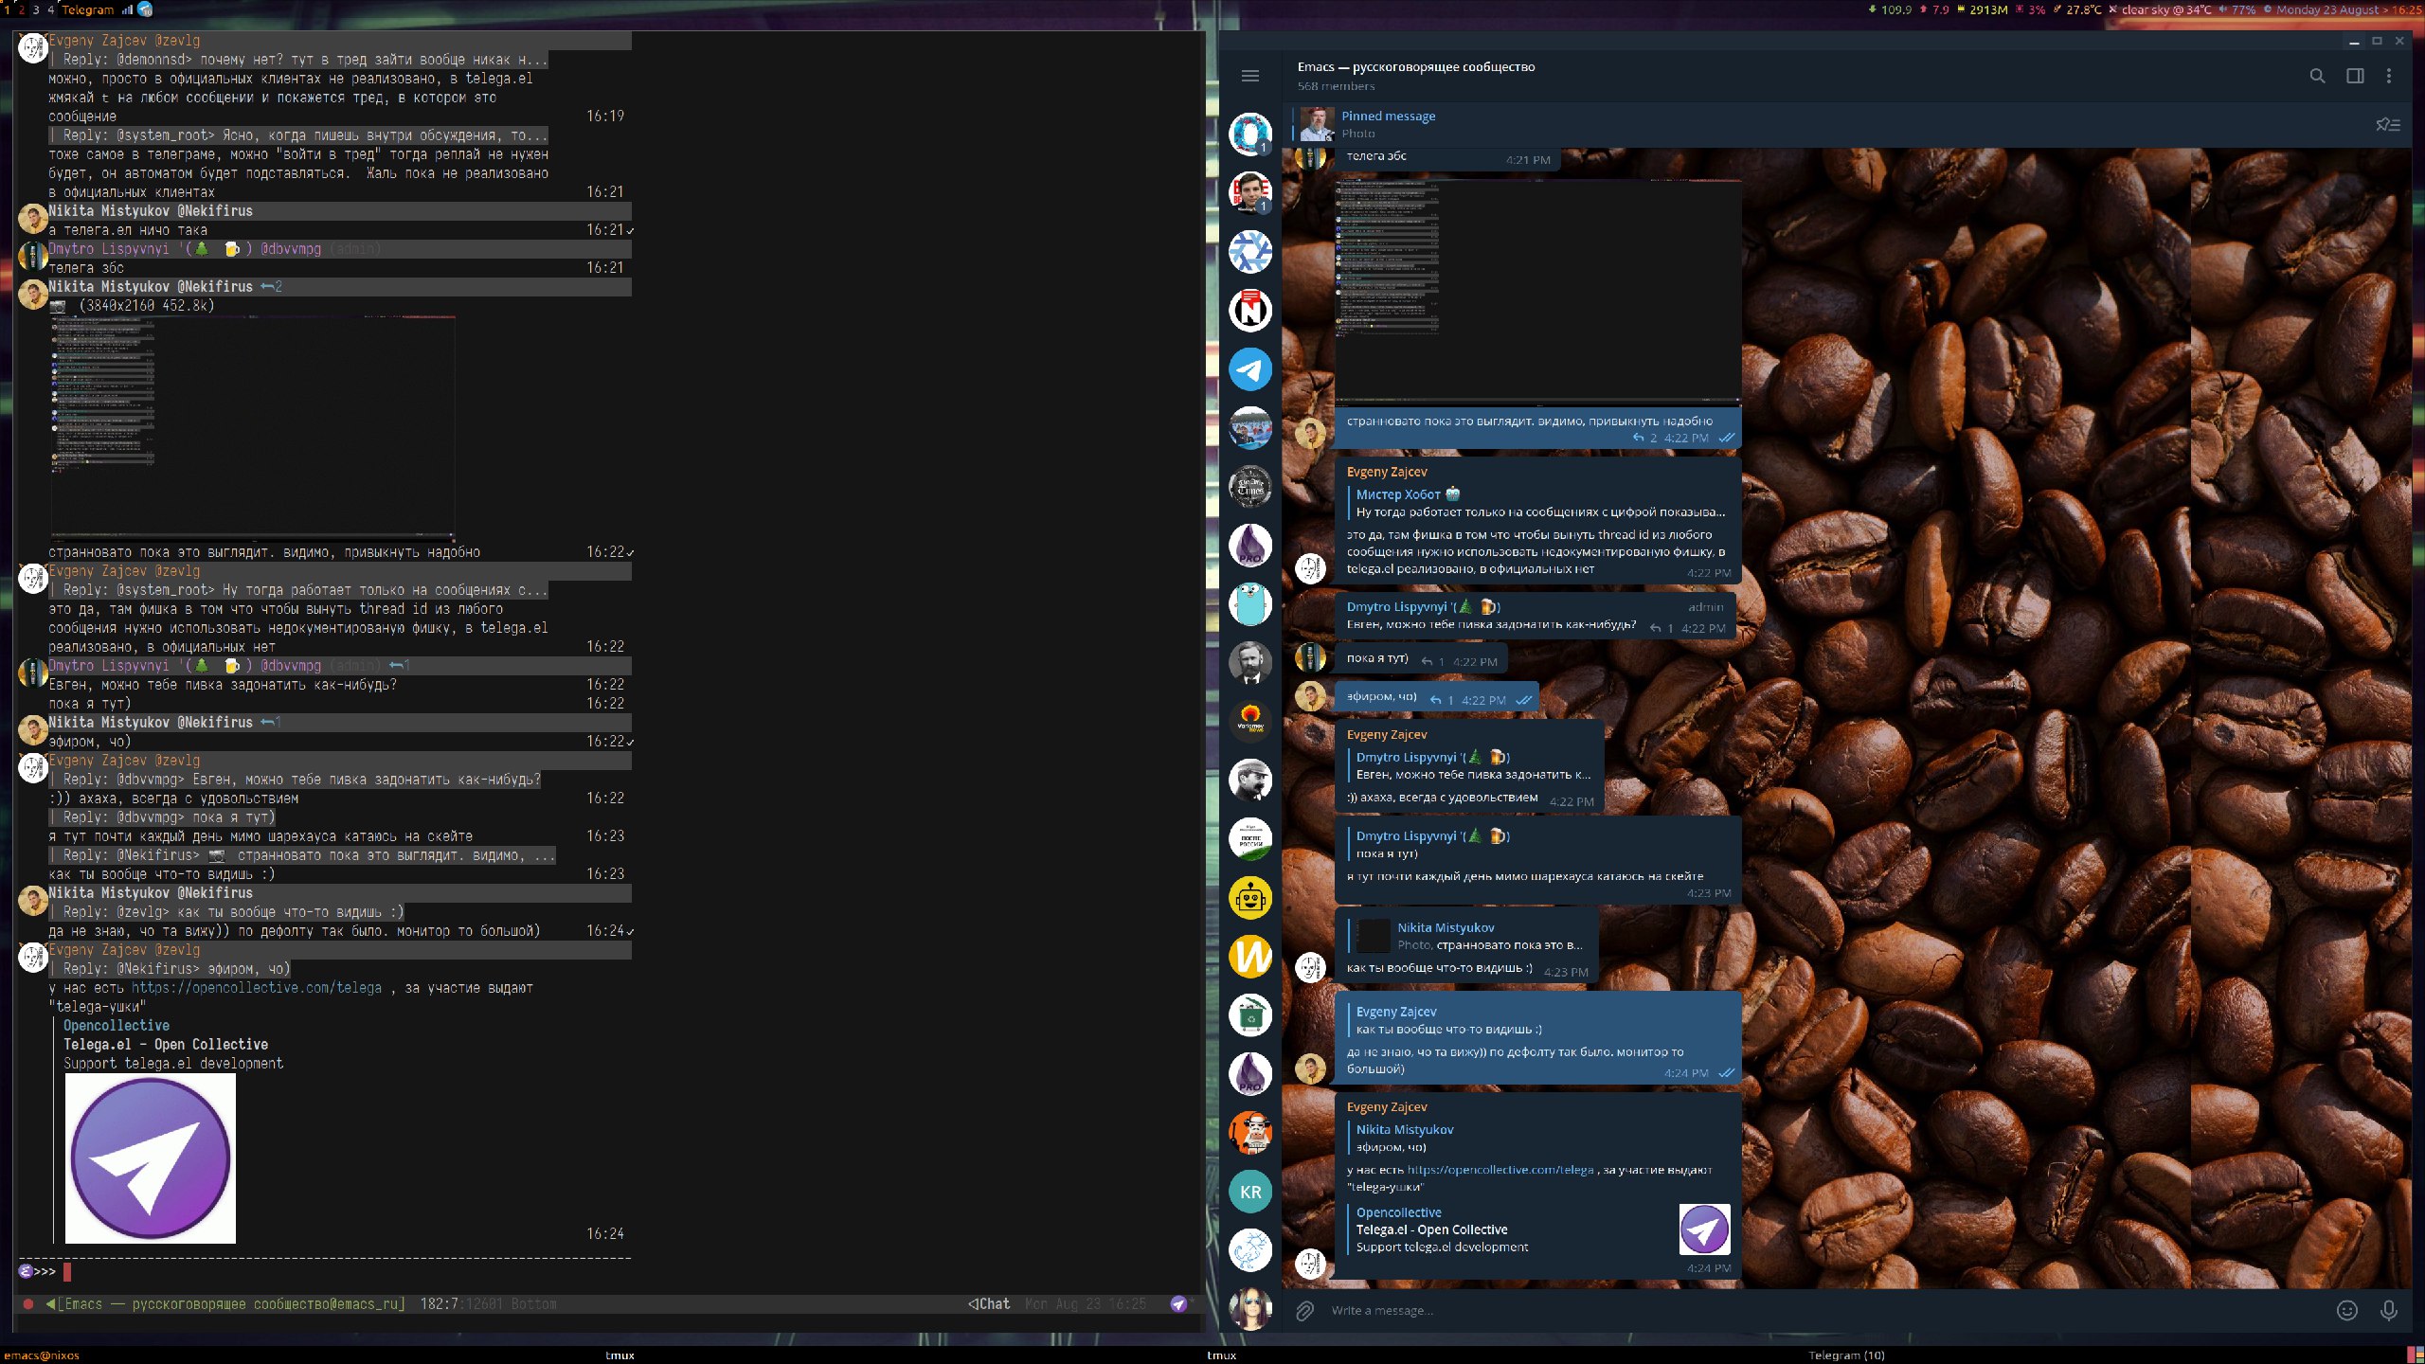Open the KR initials chat in sidebar
Viewport: 2425px width, 1364px height.
(1250, 1192)
